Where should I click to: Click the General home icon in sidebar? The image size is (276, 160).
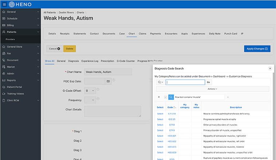[x=4, y=12]
